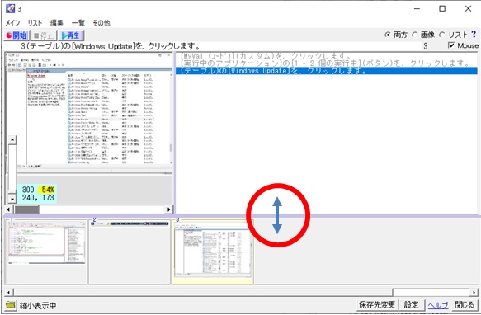
Task: Click the thumbnail strip horizontal scrollbar thumb
Action: tap(431, 292)
